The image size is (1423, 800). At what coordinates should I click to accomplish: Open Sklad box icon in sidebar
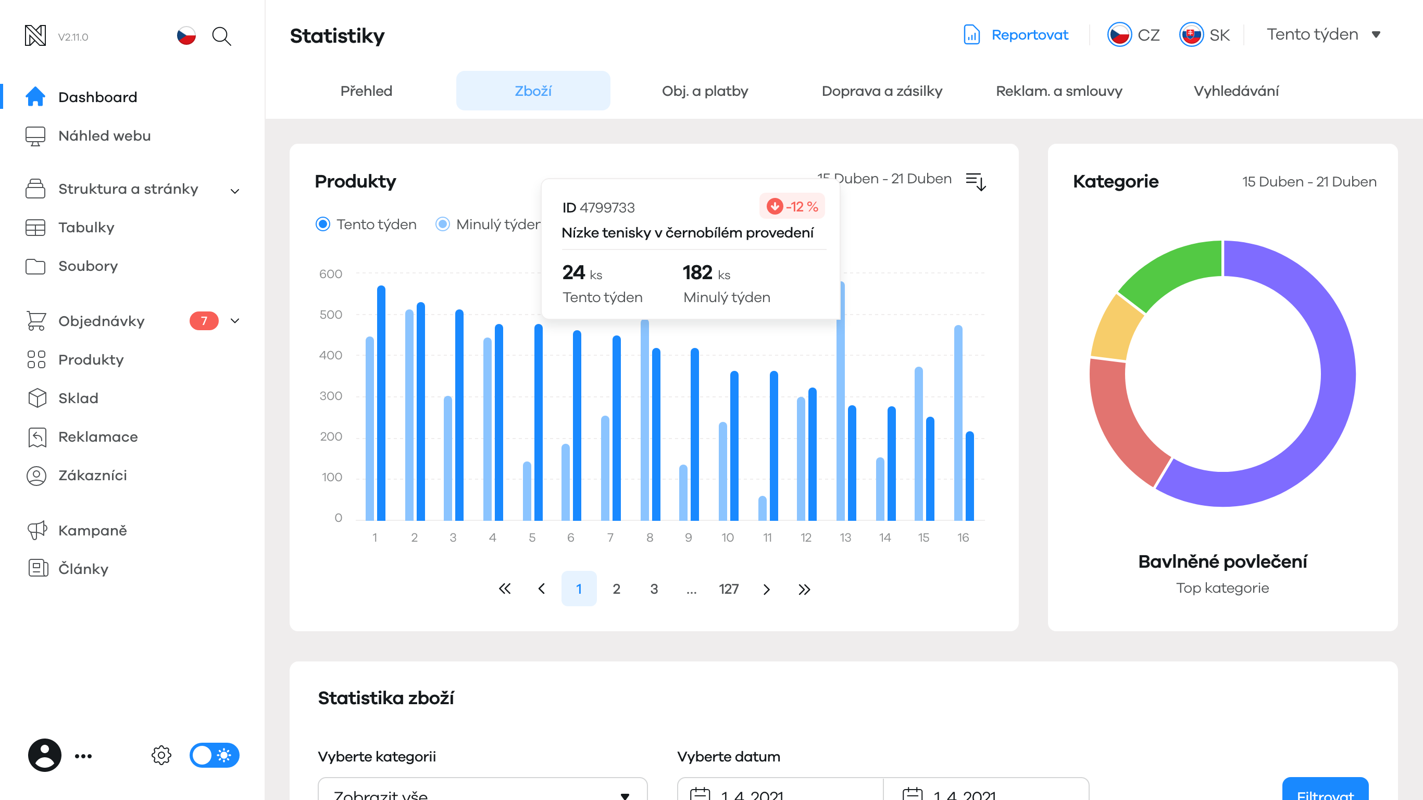pyautogui.click(x=36, y=398)
